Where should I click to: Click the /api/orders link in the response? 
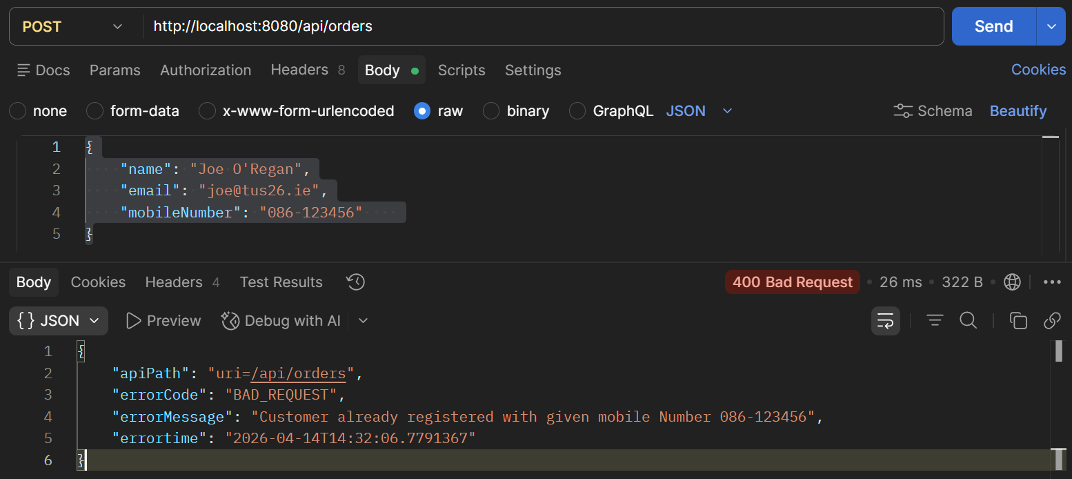[298, 373]
